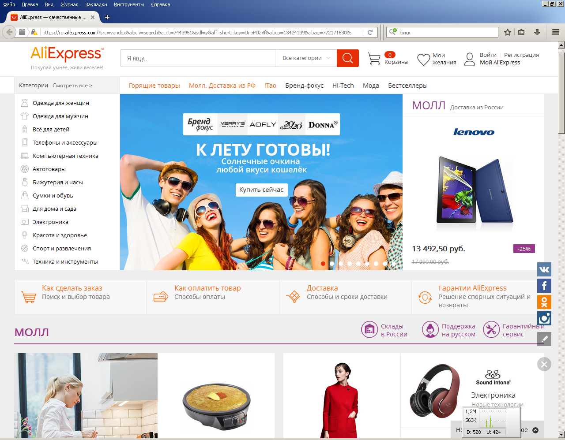Expand the 'Все категории' dropdown
This screenshot has width=565, height=440.
306,58
